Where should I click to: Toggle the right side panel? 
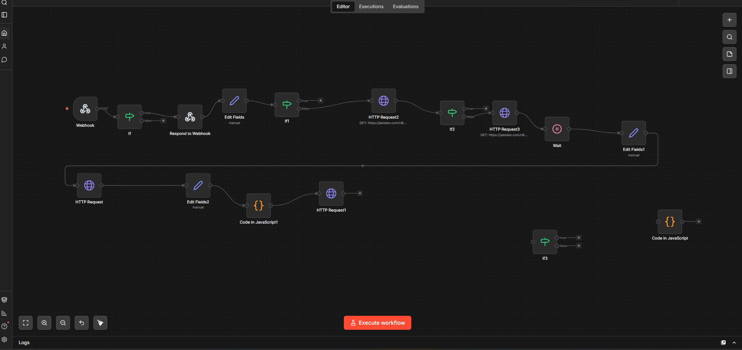click(730, 71)
